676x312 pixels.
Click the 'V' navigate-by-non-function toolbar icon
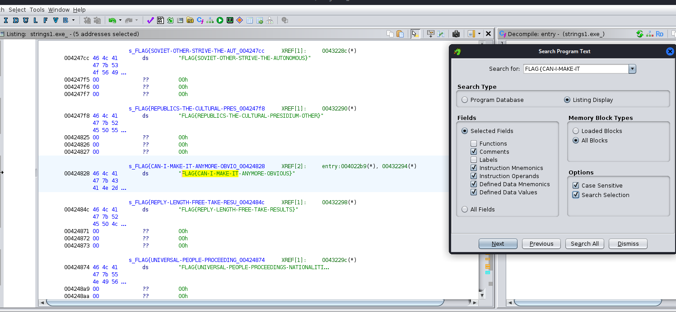click(x=56, y=20)
